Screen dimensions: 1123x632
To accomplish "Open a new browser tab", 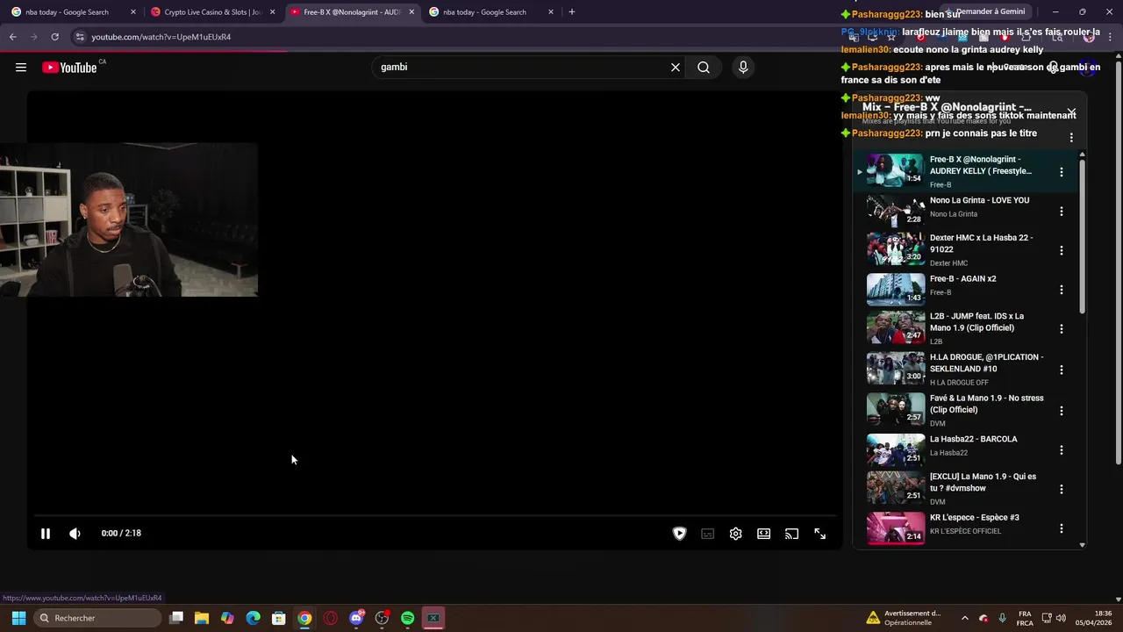I will pos(572,12).
